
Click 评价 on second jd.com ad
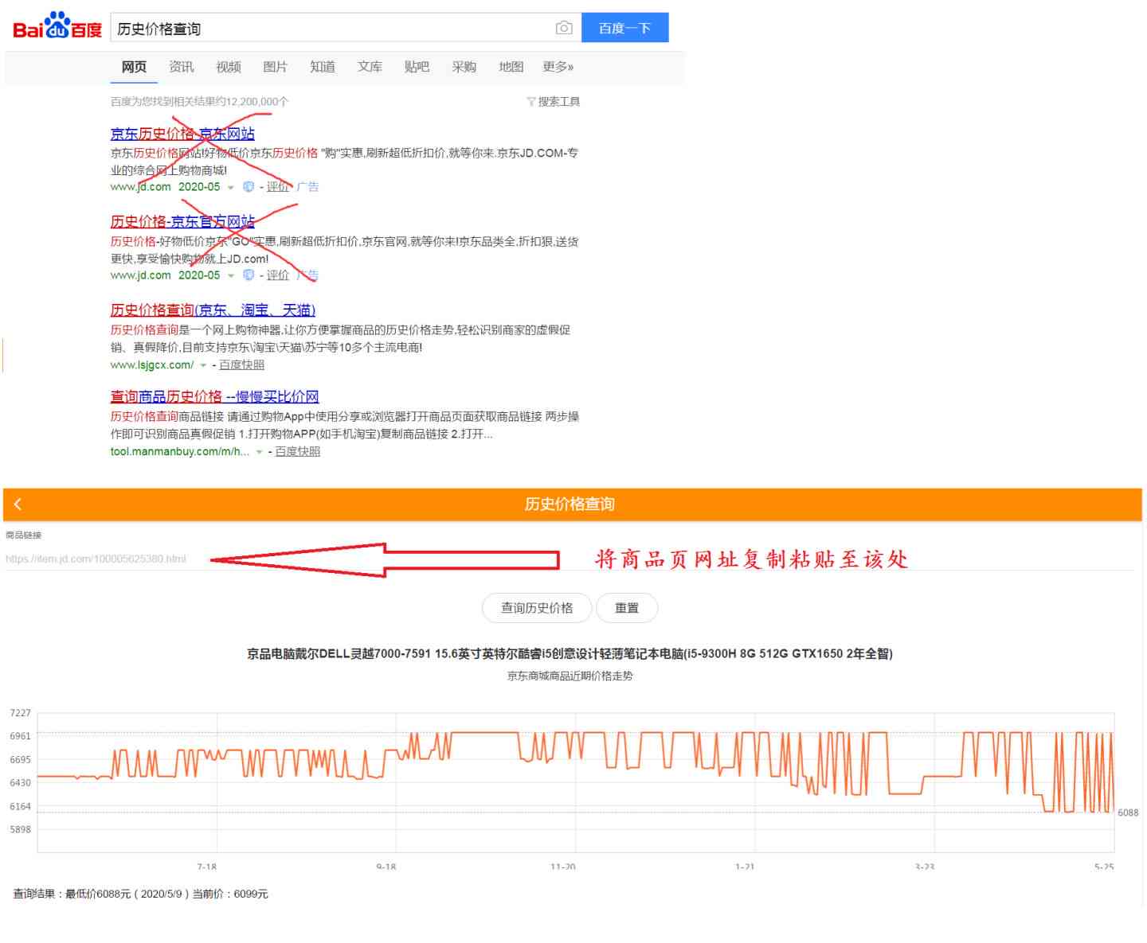coord(278,275)
